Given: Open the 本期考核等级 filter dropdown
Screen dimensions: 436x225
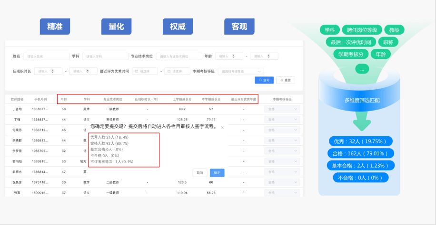Looking at the screenshot, I should [236, 72].
